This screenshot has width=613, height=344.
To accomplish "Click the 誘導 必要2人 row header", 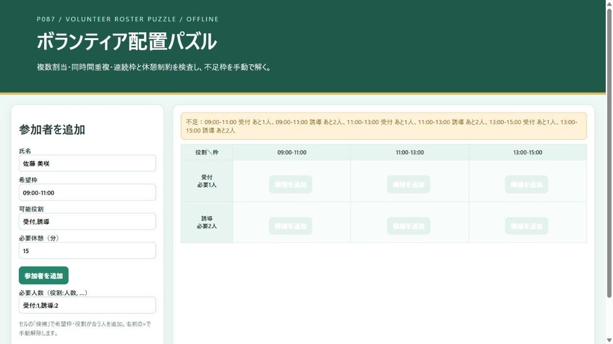I will [x=207, y=222].
